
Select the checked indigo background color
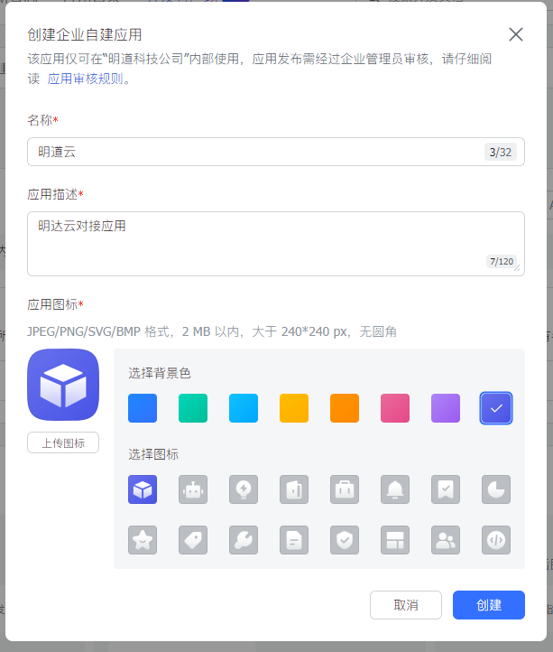tap(496, 408)
